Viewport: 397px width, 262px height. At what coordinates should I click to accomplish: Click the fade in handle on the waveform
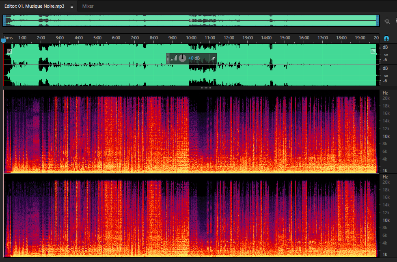[9, 51]
